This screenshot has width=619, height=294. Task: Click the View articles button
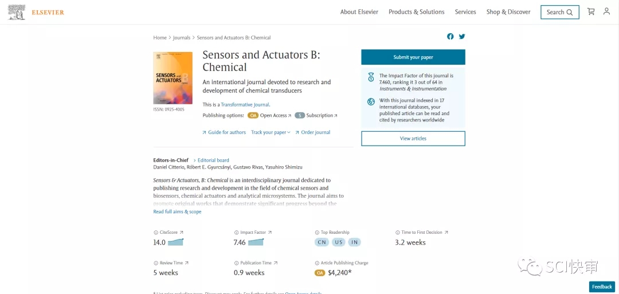pyautogui.click(x=413, y=139)
